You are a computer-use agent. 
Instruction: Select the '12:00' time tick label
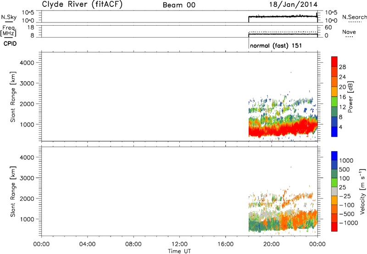[179, 244]
